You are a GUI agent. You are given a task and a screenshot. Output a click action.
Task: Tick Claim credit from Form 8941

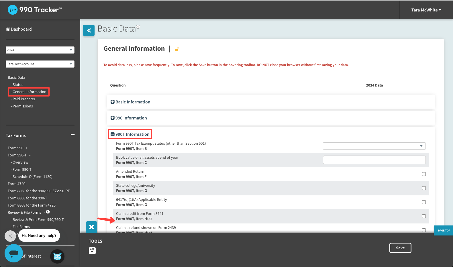(424, 216)
